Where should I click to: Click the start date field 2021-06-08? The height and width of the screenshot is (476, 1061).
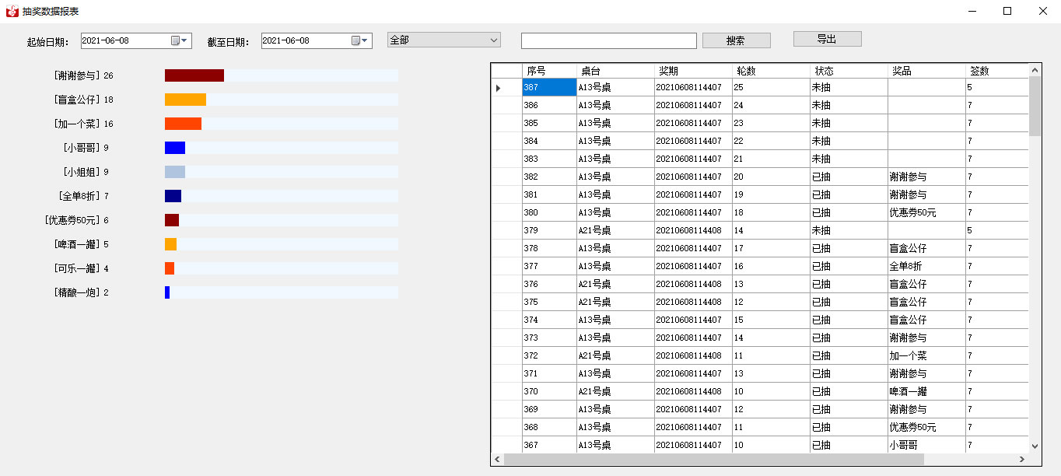[x=124, y=40]
